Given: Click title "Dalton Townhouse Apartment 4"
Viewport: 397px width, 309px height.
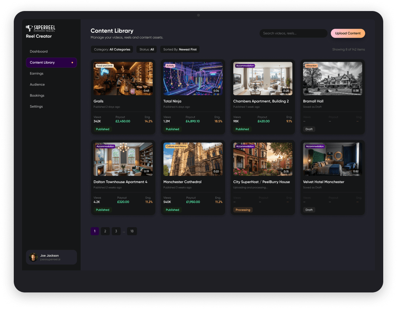Looking at the screenshot, I should click(x=120, y=182).
